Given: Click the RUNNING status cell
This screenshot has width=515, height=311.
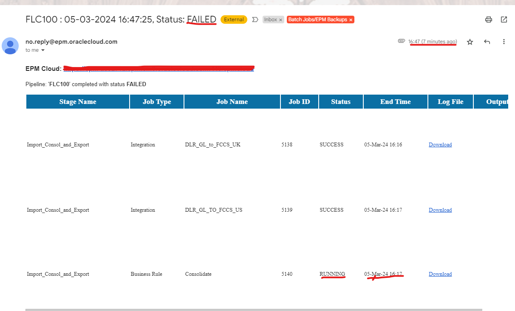Looking at the screenshot, I should coord(332,274).
